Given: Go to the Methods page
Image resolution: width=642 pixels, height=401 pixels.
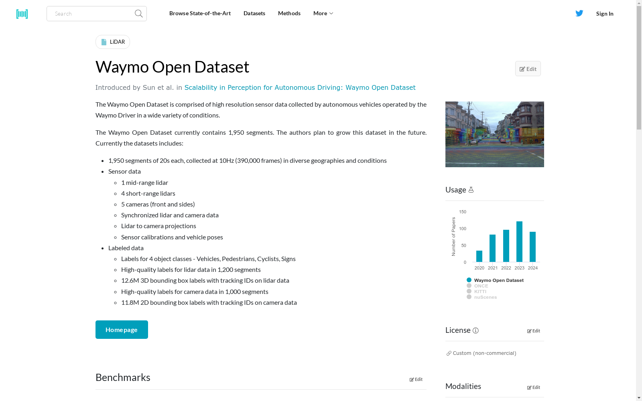Looking at the screenshot, I should pos(289,13).
